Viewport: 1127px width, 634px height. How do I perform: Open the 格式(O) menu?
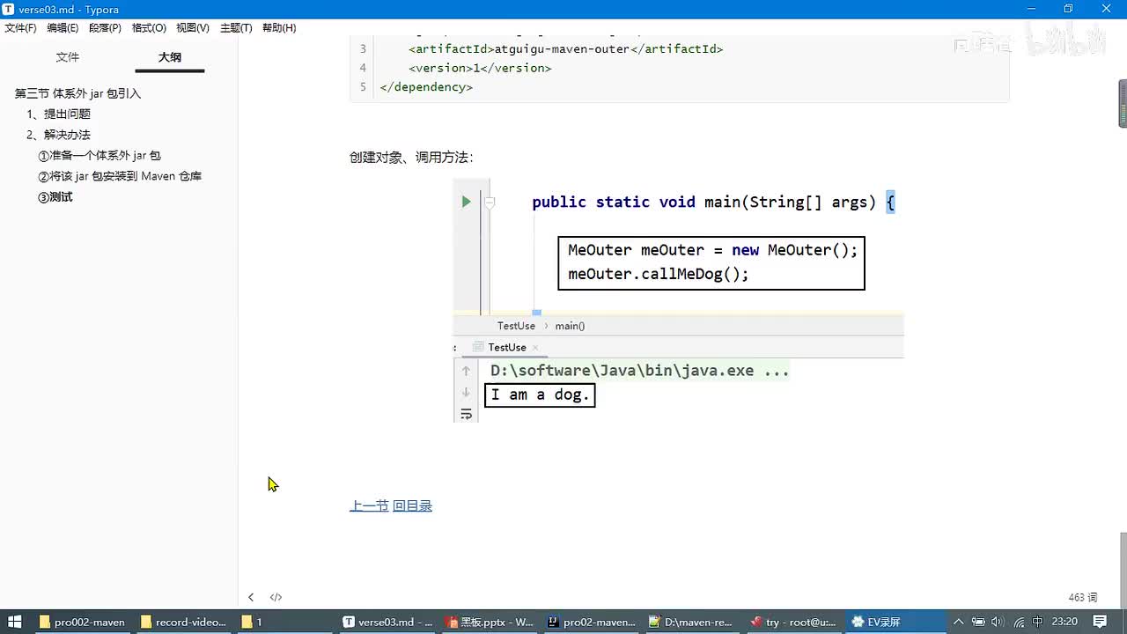[149, 28]
